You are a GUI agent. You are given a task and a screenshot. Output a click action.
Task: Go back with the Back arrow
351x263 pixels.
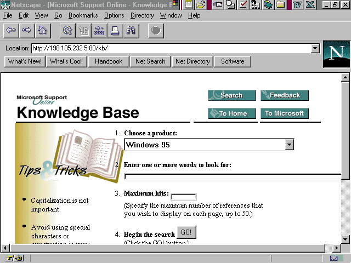coord(11,30)
